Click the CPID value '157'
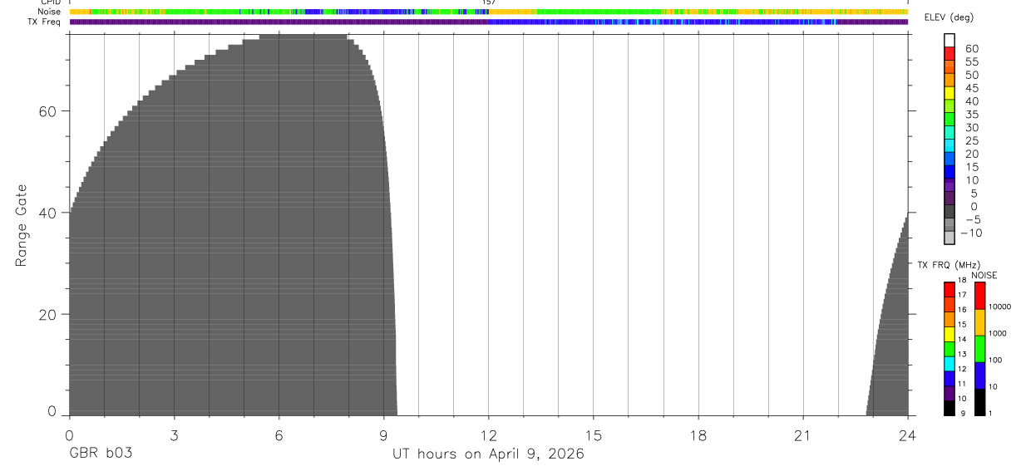 click(489, 2)
